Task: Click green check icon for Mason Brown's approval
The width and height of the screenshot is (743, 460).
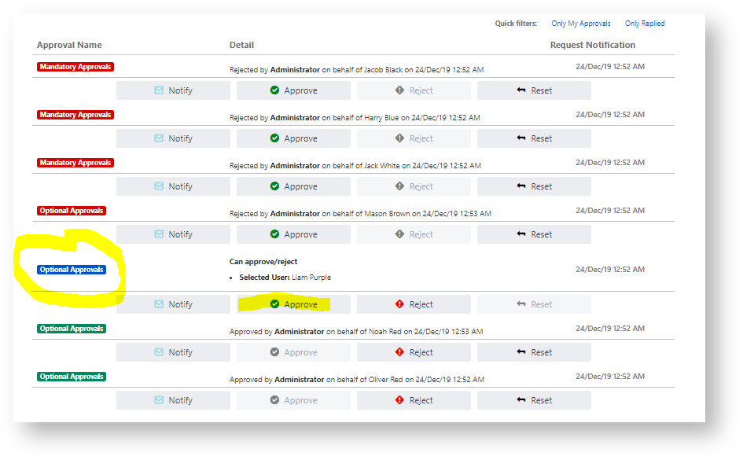Action: [x=274, y=234]
